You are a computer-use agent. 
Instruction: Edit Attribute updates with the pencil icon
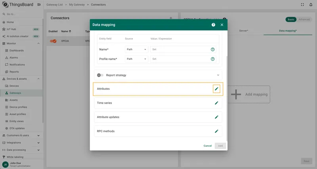click(216, 117)
